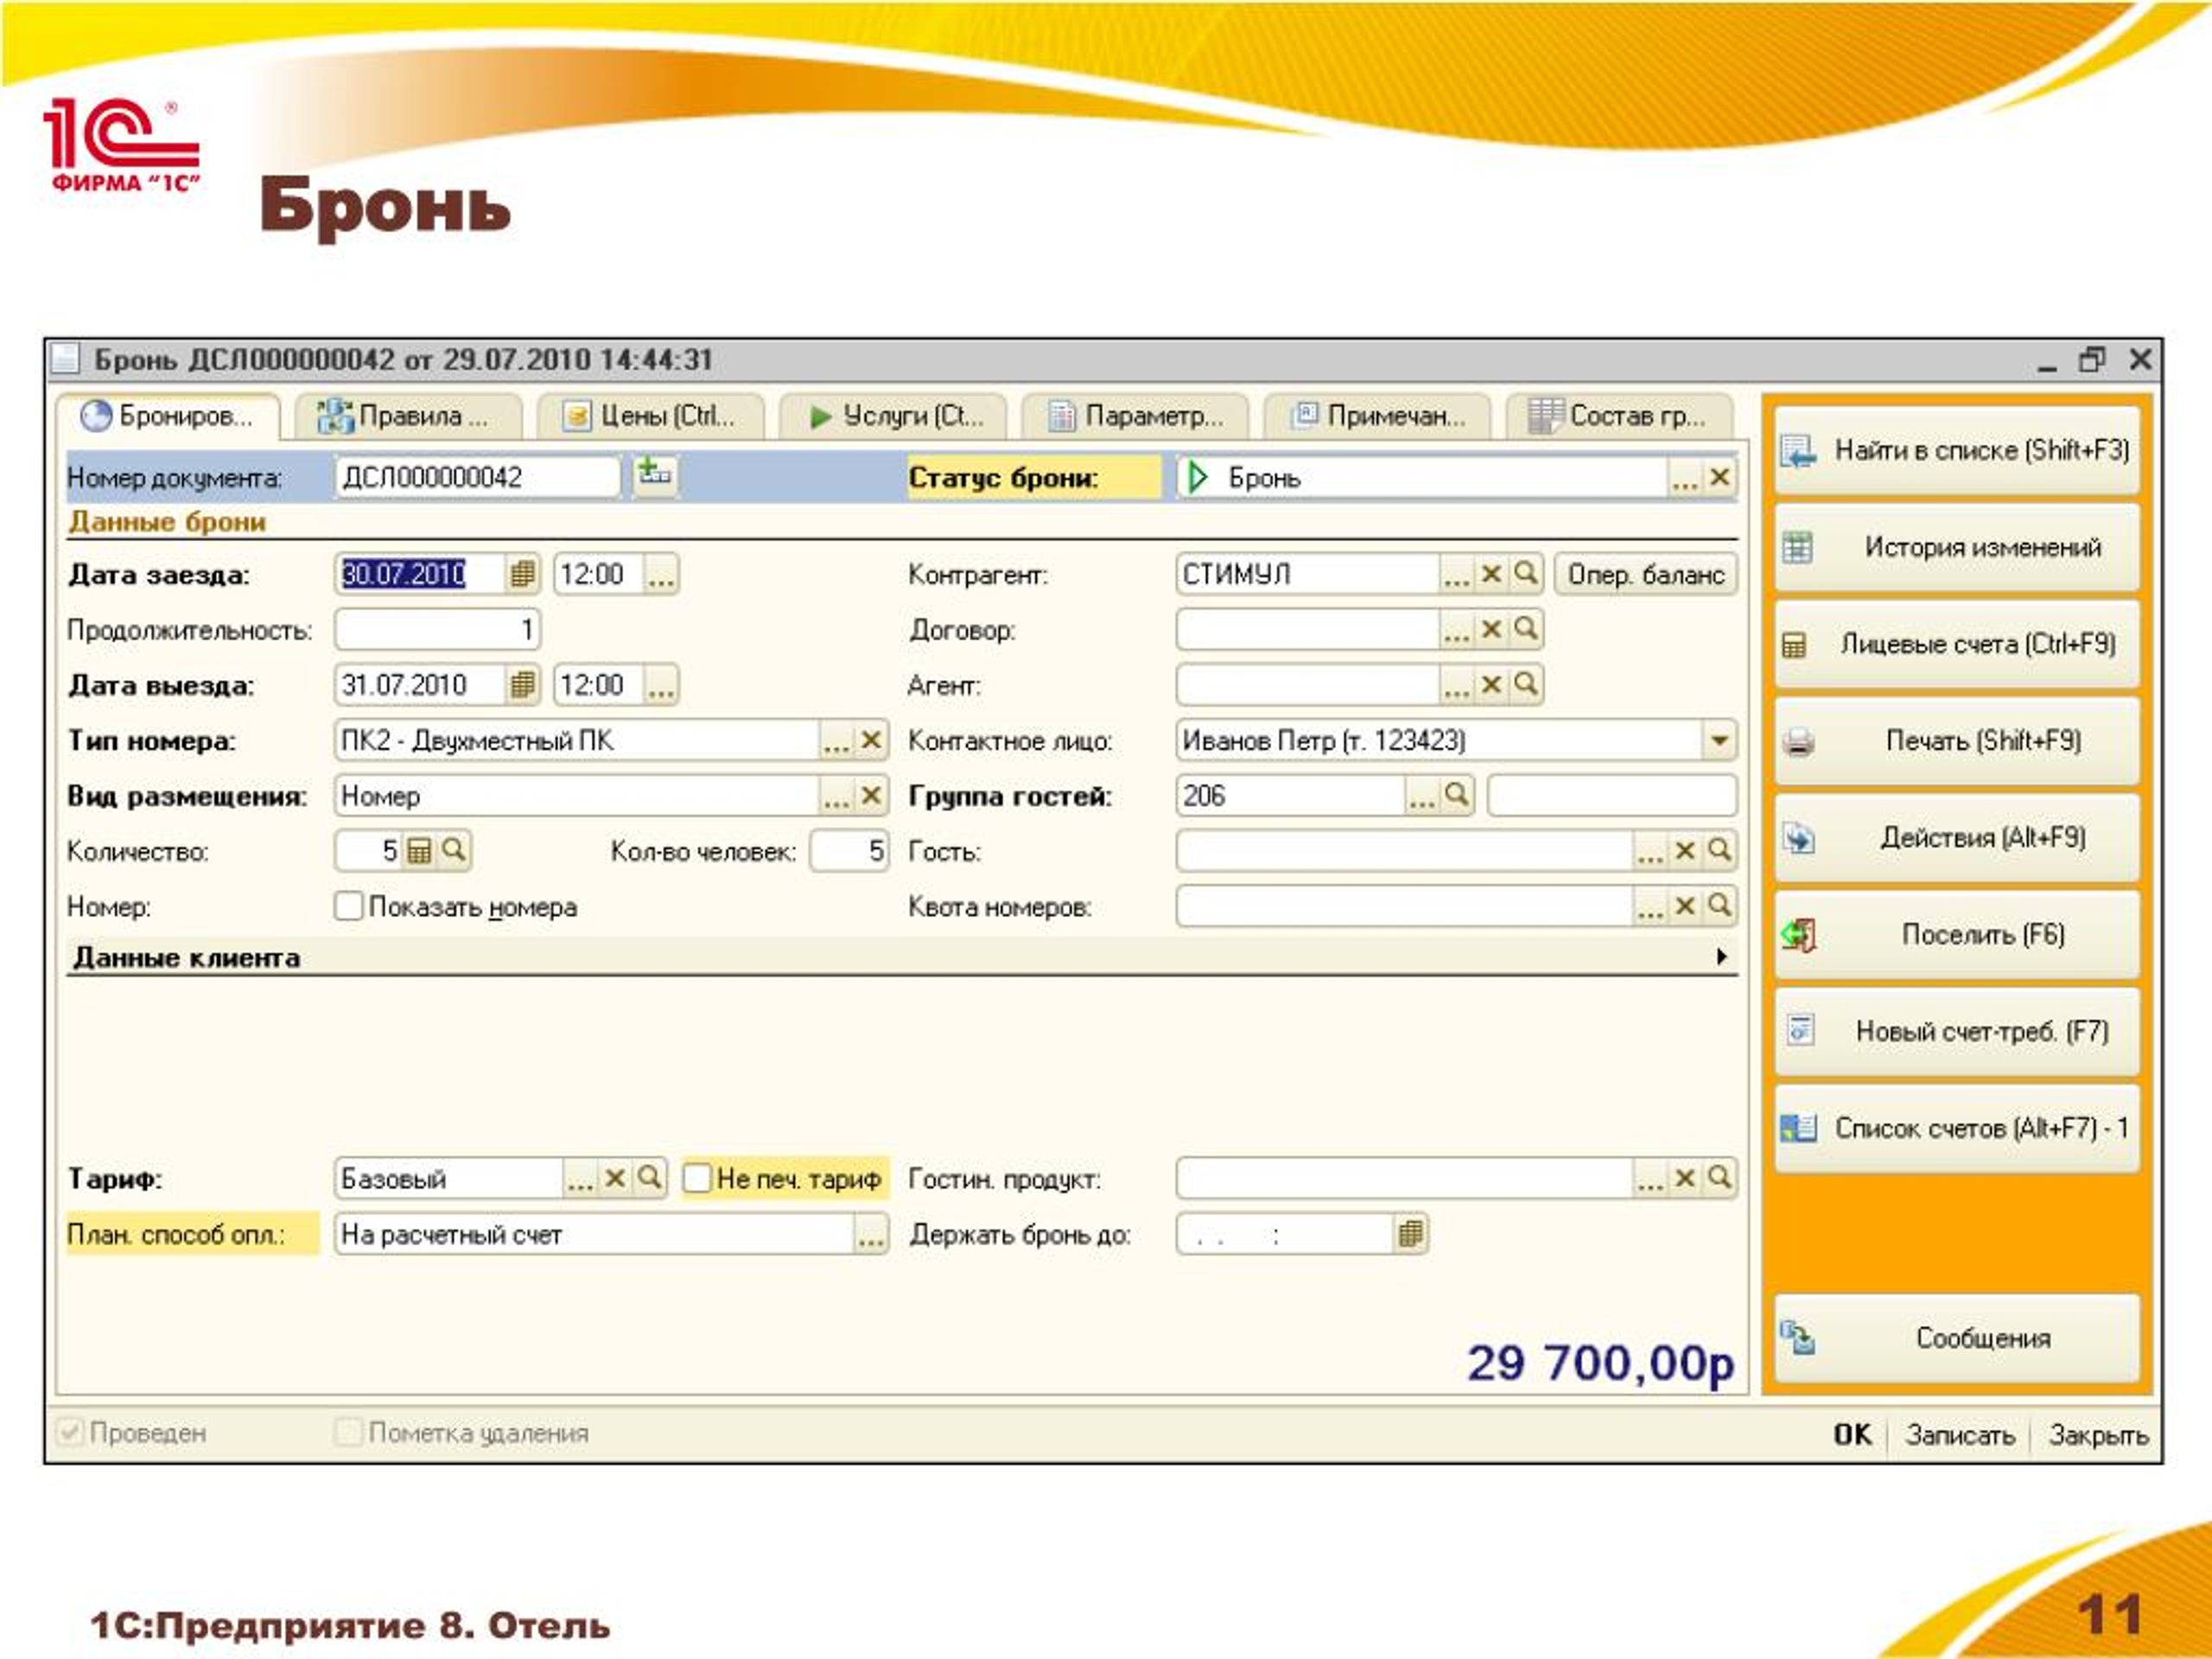This screenshot has width=2212, height=1659.
Task: Click the Номер документа input field
Action: [x=477, y=477]
